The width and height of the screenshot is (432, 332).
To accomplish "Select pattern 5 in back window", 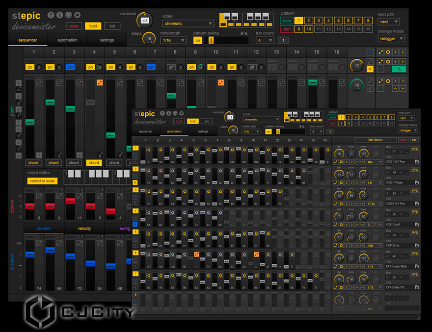I will click(x=338, y=21).
